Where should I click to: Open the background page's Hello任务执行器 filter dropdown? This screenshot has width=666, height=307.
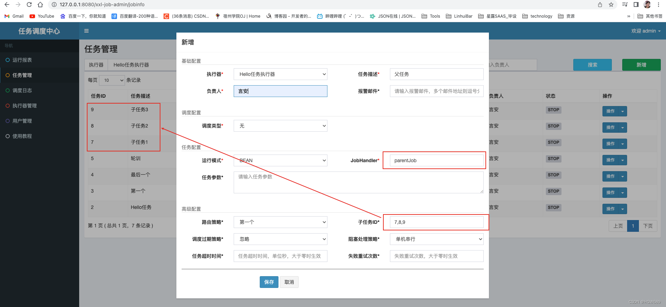point(142,65)
